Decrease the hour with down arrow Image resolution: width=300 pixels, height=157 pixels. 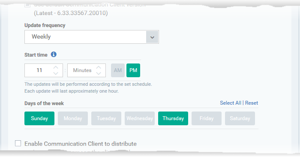pos(56,73)
